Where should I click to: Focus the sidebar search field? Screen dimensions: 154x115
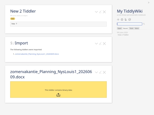click(129, 24)
